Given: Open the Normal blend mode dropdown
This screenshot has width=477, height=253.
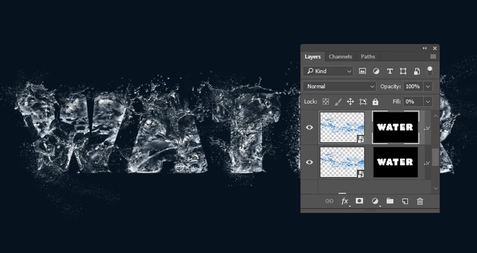Looking at the screenshot, I should [x=340, y=87].
